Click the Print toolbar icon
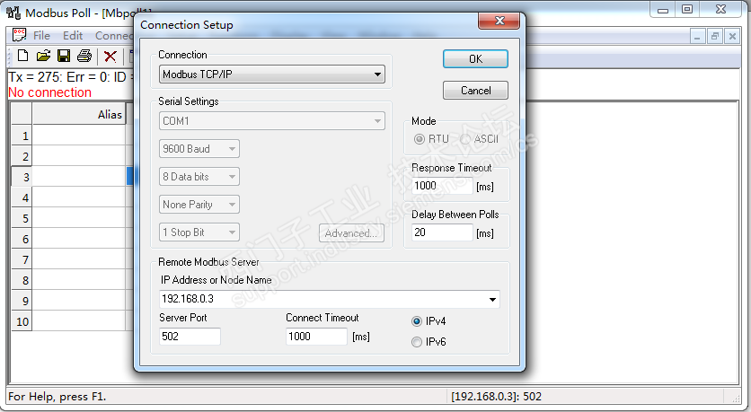This screenshot has height=412, width=751. 84,56
